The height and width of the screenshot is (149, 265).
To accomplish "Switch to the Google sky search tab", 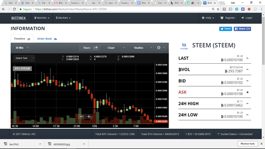I will [94, 3].
